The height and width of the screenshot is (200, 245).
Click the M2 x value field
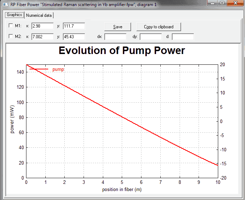click(x=42, y=37)
